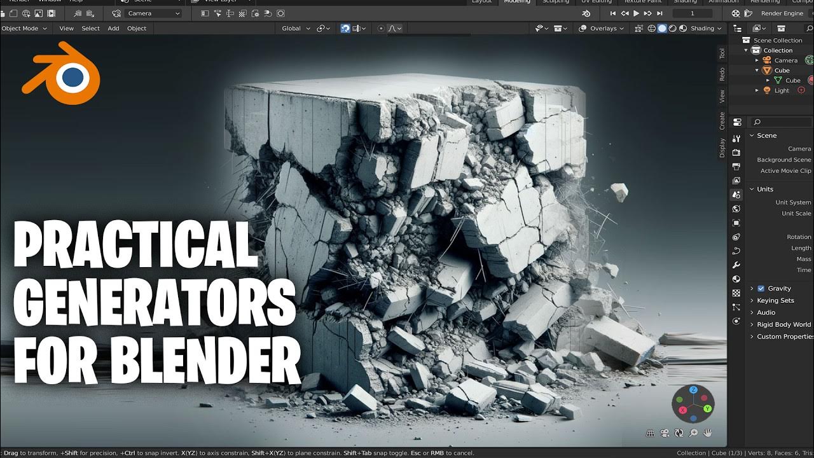Toggle viewport overlays icon
The image size is (814, 458).
[x=583, y=29]
